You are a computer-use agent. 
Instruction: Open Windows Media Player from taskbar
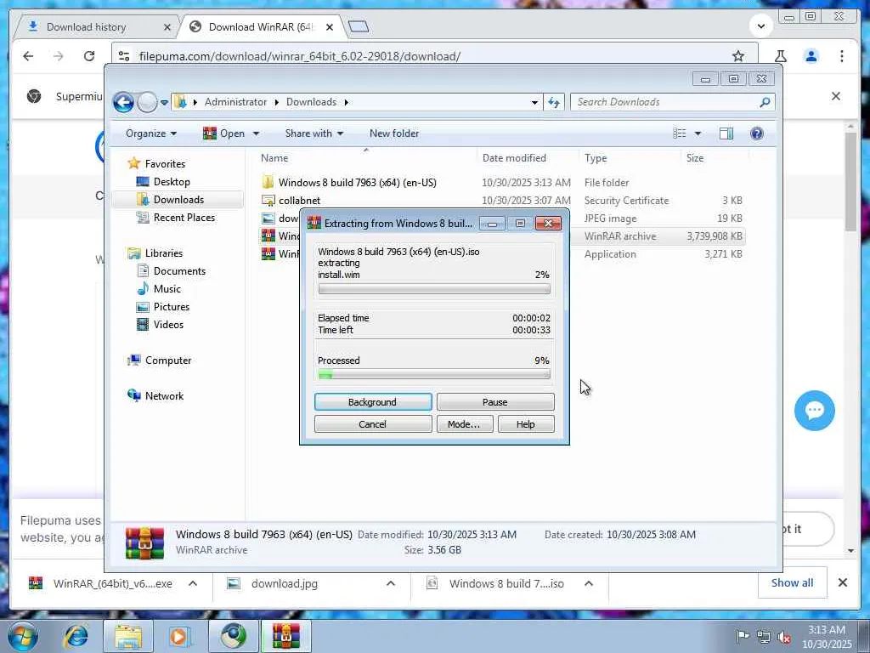(178, 636)
